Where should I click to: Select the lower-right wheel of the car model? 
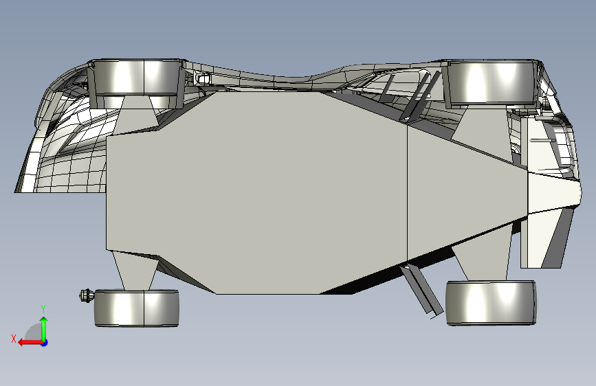click(x=491, y=303)
